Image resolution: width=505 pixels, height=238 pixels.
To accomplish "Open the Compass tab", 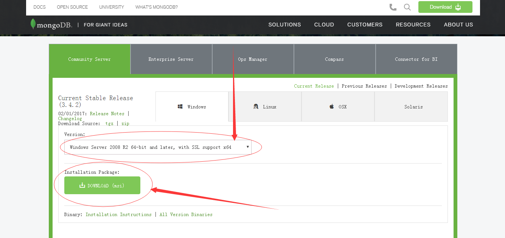I will pyautogui.click(x=334, y=59).
